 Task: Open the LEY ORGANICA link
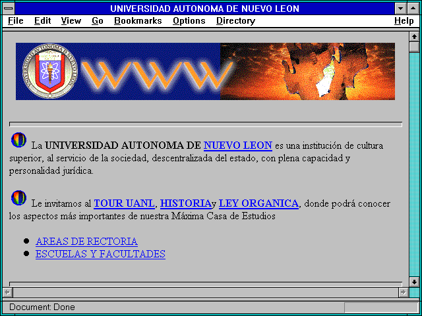pos(258,203)
